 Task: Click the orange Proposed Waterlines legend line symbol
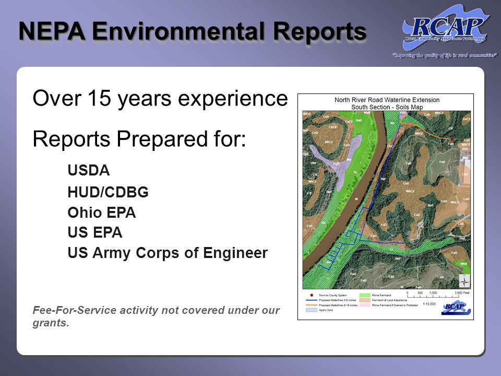coord(312,305)
